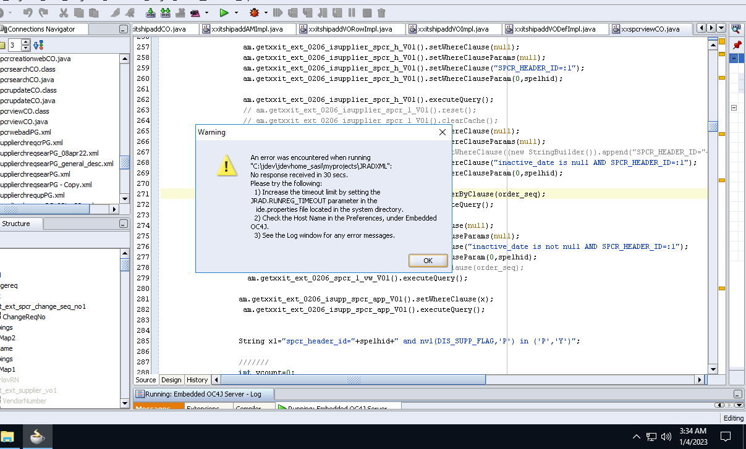Open the Debug dropdown arrow

265,13
